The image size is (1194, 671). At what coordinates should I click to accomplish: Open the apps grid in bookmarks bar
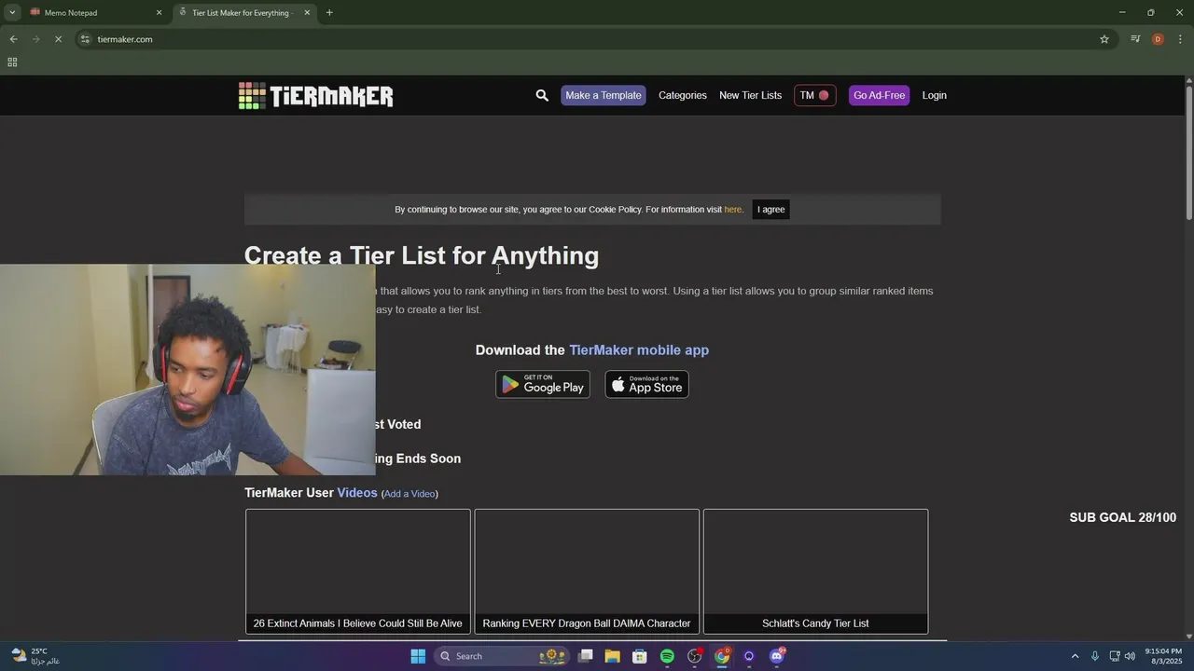[12, 62]
